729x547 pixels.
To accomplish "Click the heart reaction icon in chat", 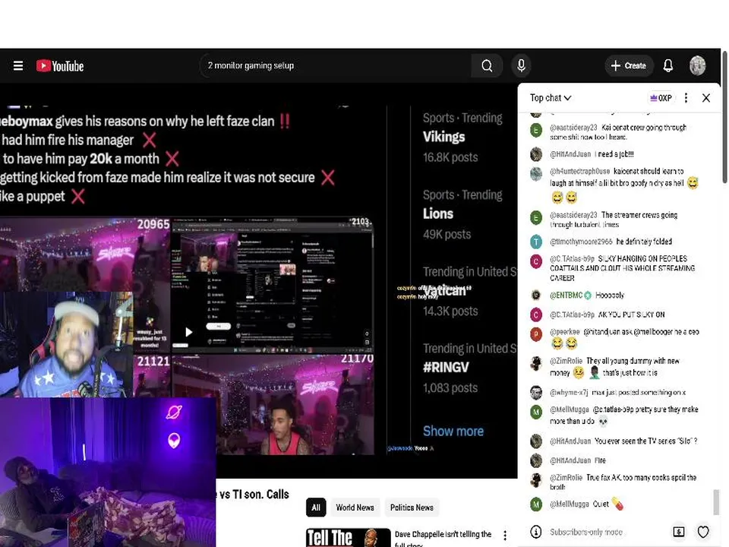I will 703,532.
